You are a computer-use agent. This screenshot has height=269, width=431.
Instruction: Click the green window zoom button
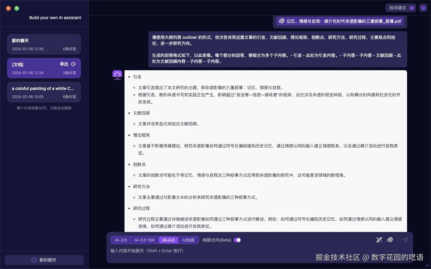[17, 8]
